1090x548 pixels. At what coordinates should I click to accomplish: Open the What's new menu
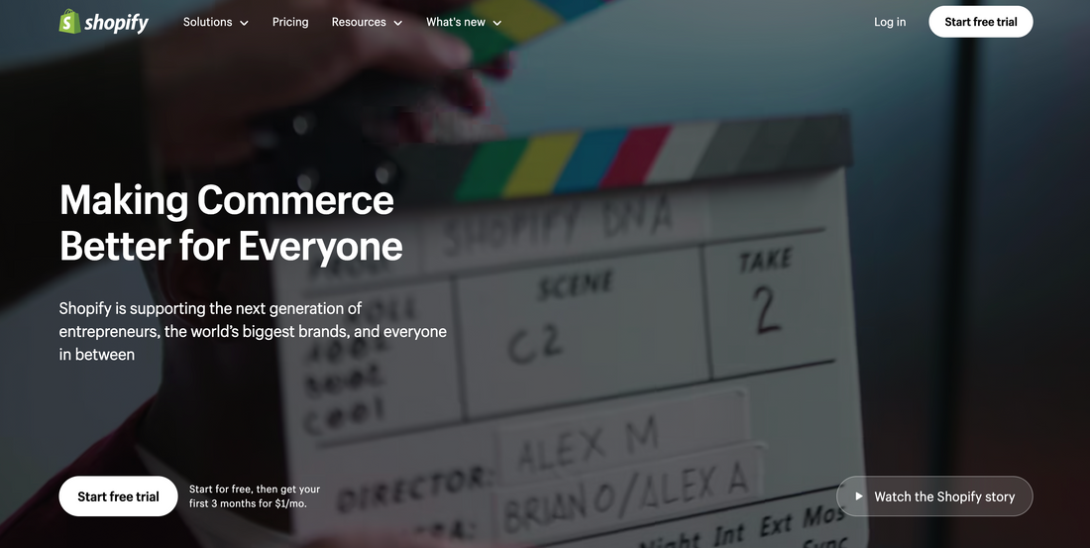pyautogui.click(x=456, y=22)
